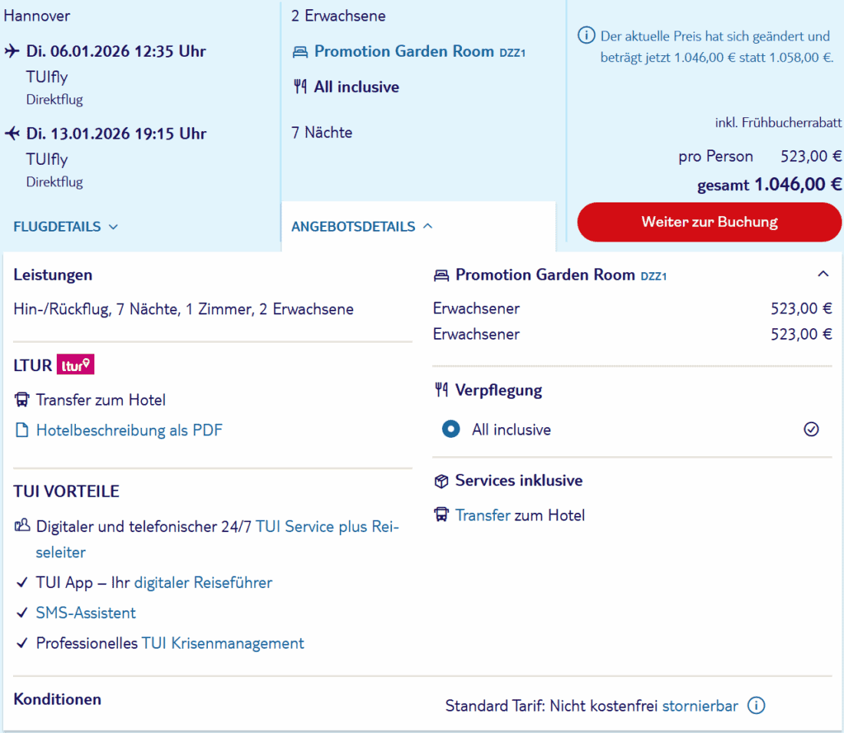Click the info icon beside price change notice
Image resolution: width=844 pixels, height=733 pixels.
pyautogui.click(x=586, y=35)
